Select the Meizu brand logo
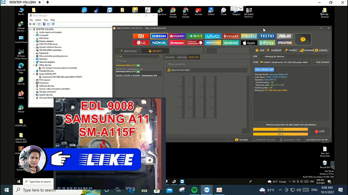Screen dimensions: 348x195 [249, 36]
